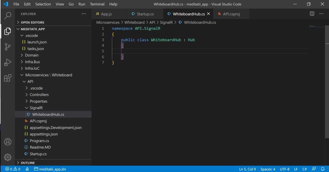The height and width of the screenshot is (172, 329).
Task: Expand the Controllers folder
Action: point(53,95)
